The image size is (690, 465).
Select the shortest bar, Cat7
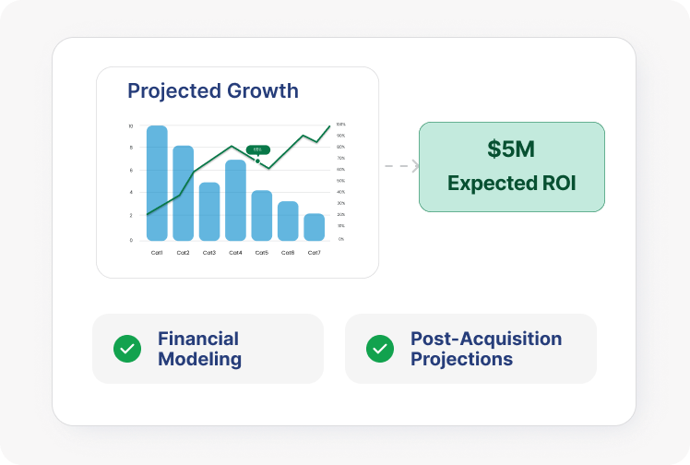point(315,227)
